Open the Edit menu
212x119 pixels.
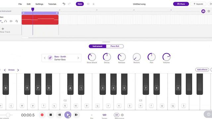pos(28,4)
